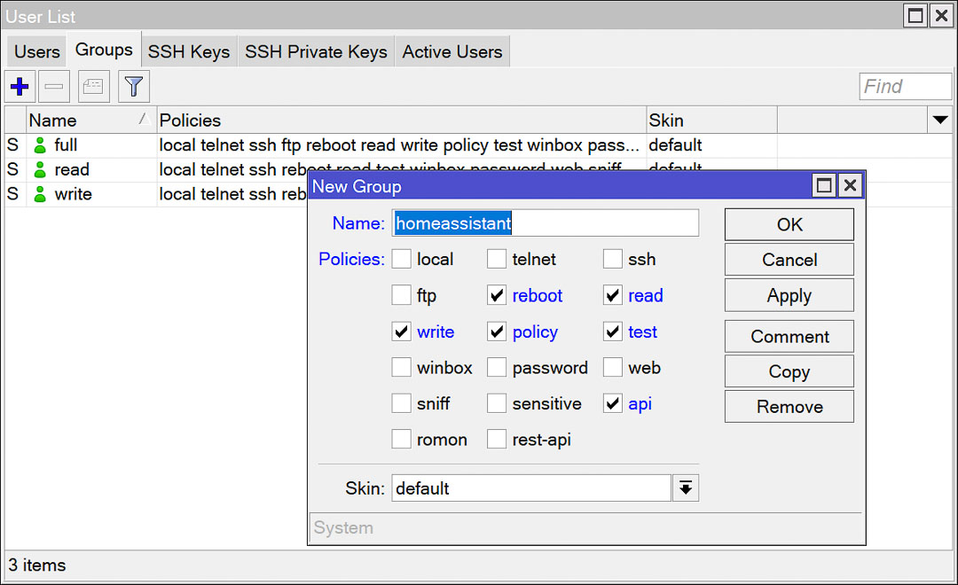Expand the Skin dropdown list
Viewport: 958px width, 585px height.
[686, 488]
